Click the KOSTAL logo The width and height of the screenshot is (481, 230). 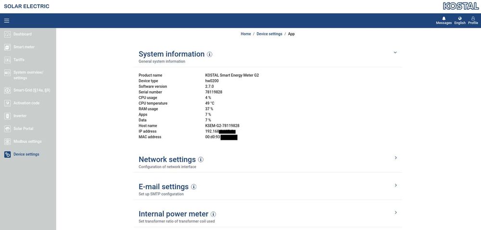tap(461, 6)
